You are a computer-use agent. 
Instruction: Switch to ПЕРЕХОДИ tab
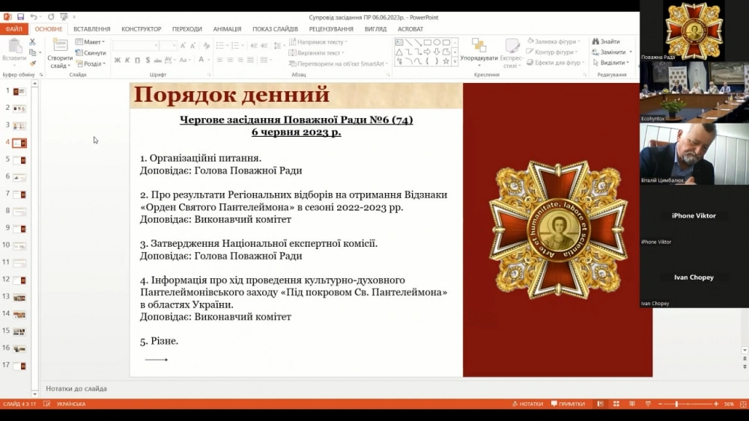pyautogui.click(x=187, y=29)
